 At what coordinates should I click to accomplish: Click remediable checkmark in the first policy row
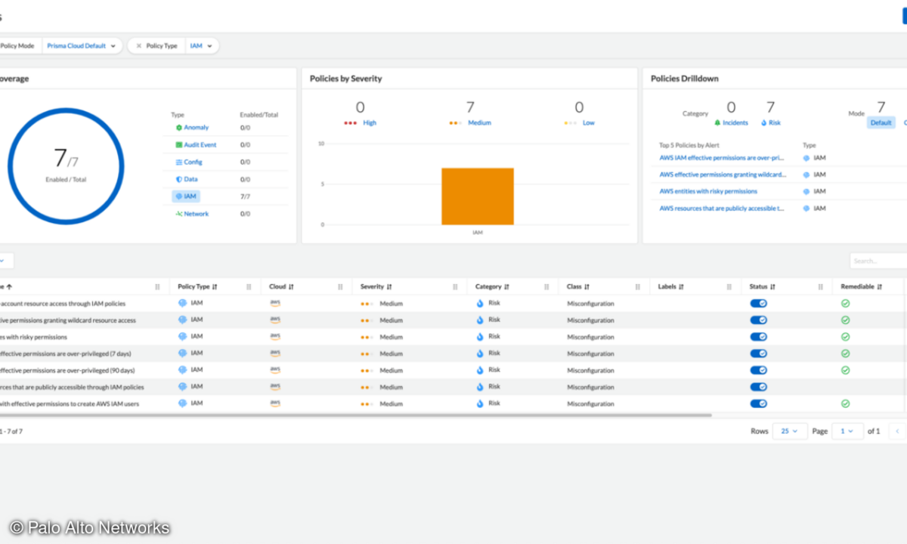[846, 304]
